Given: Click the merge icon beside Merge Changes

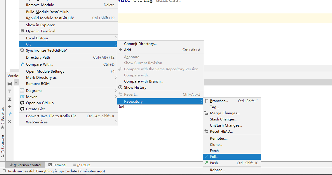Looking at the screenshot, I should point(206,113).
